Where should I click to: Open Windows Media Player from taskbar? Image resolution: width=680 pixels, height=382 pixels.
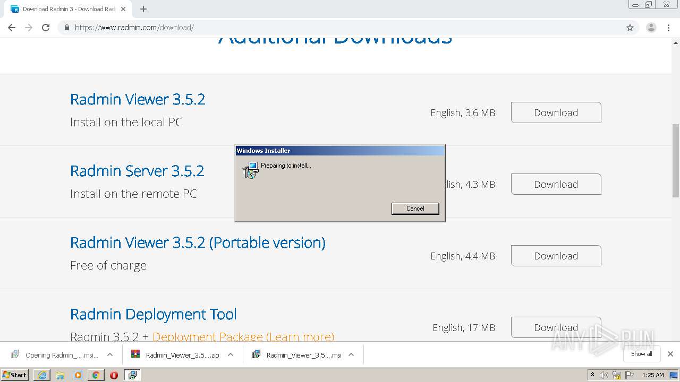[x=78, y=375]
